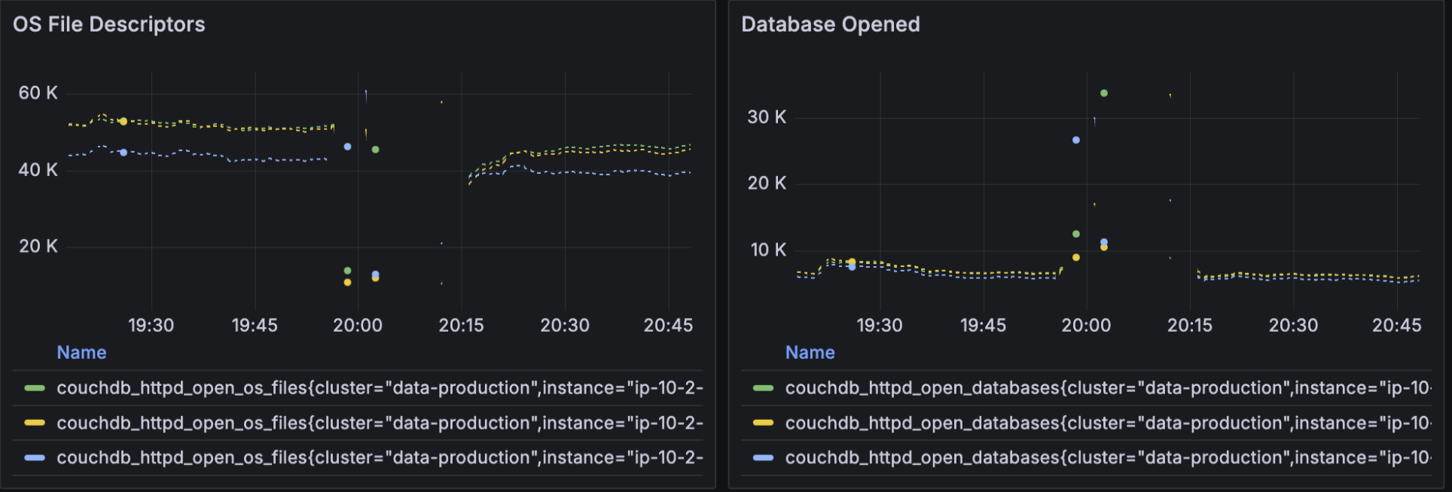The width and height of the screenshot is (1452, 492).
Task: Click 20:00 time label in OS File Descriptors
Action: pyautogui.click(x=358, y=326)
